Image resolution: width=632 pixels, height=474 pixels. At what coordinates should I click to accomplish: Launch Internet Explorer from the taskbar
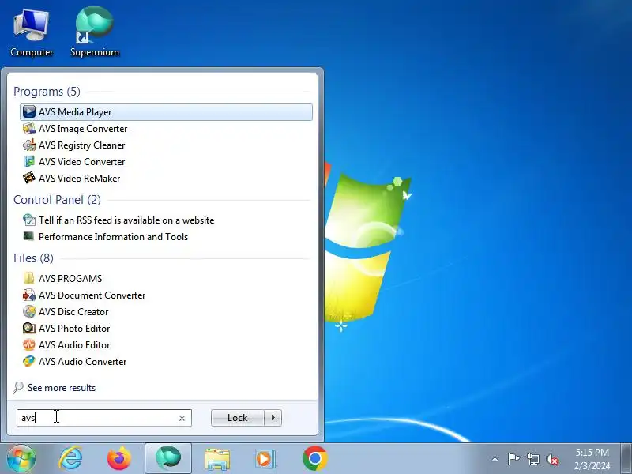pos(70,458)
